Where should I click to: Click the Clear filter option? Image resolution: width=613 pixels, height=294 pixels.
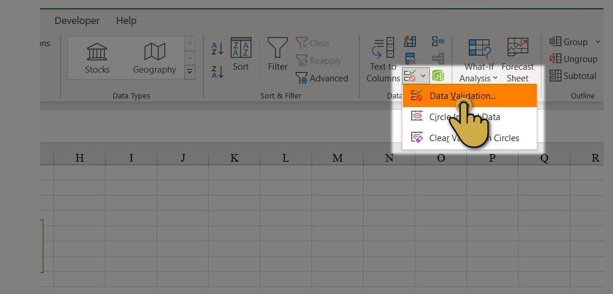click(313, 43)
